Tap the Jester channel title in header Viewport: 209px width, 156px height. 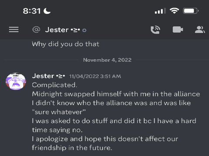(62, 30)
